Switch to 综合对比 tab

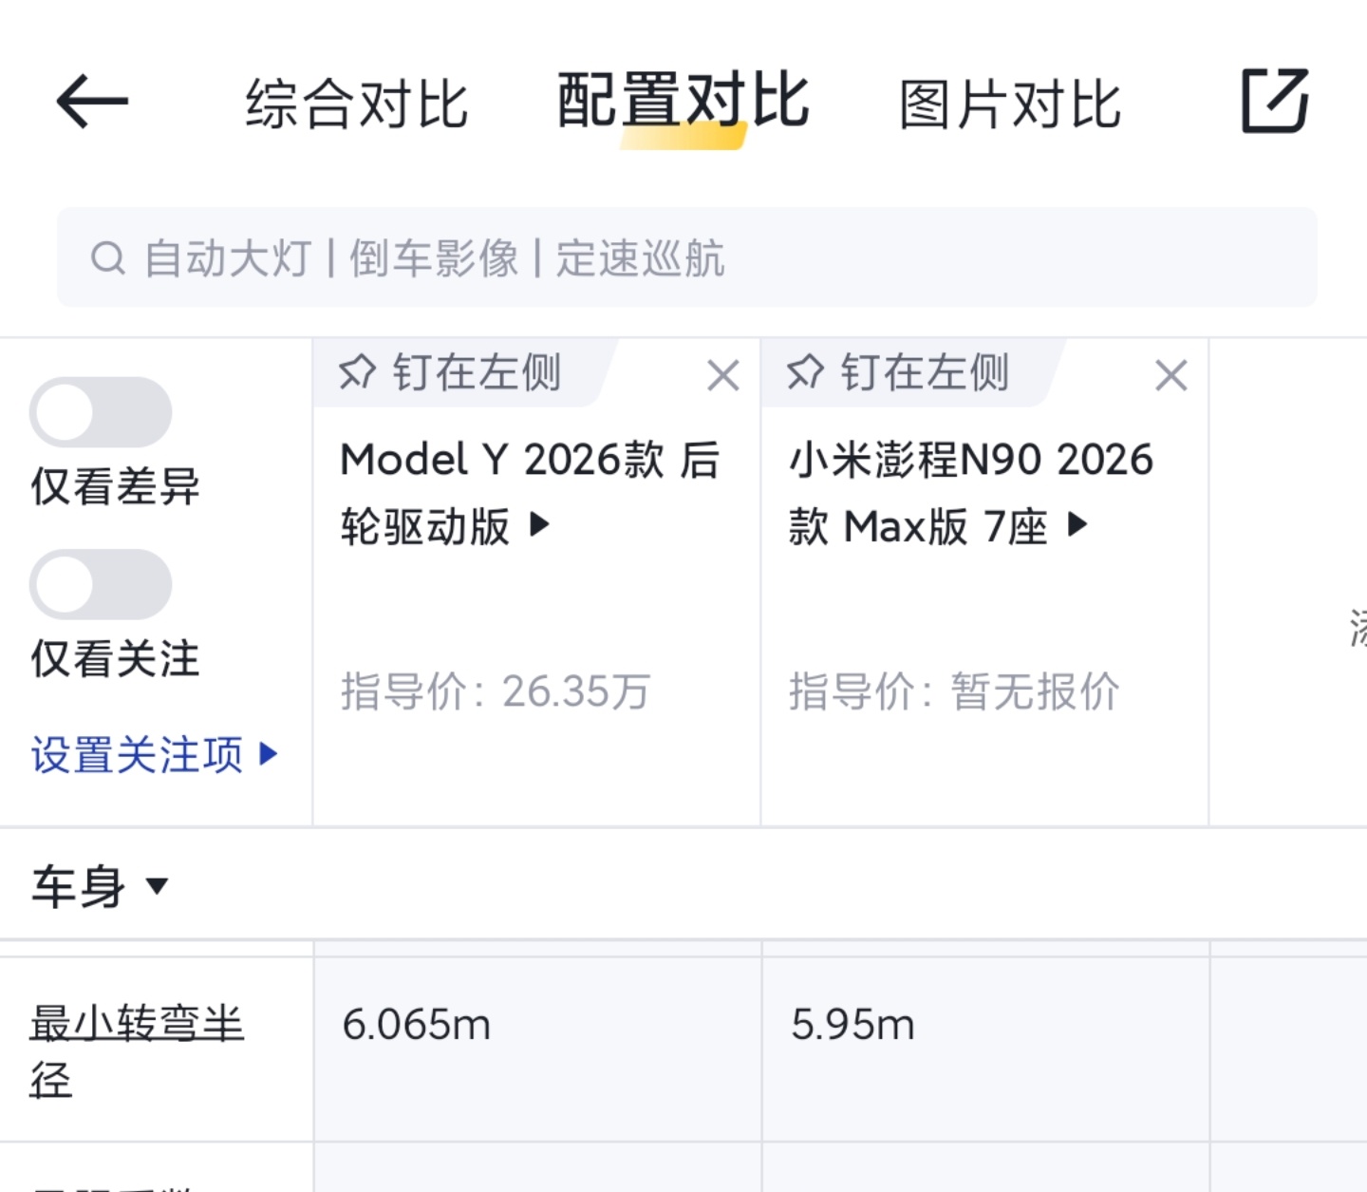coord(357,104)
